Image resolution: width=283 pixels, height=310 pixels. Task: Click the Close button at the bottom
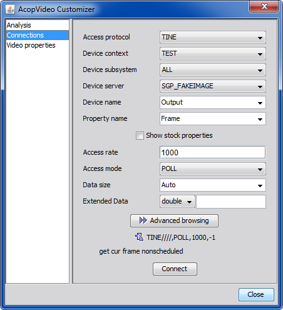pos(256,294)
